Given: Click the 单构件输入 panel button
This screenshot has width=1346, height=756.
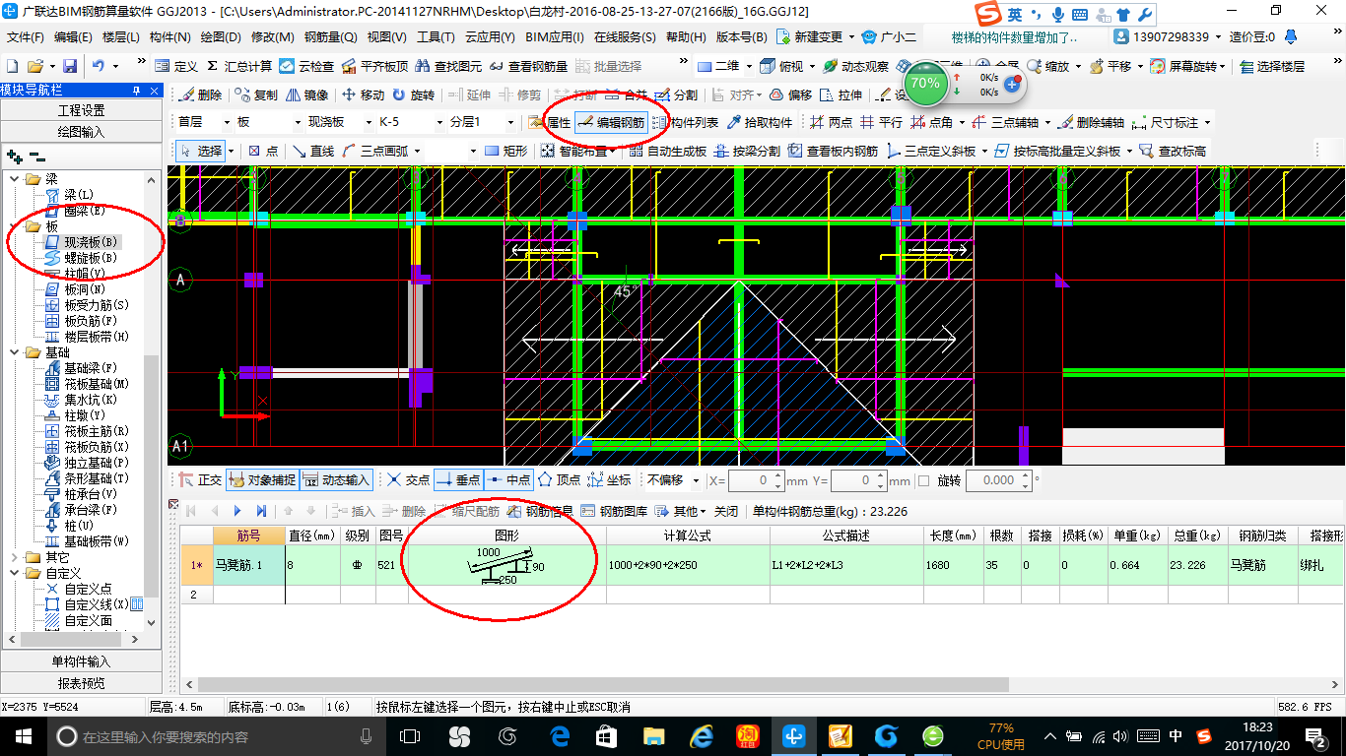Looking at the screenshot, I should tap(81, 661).
